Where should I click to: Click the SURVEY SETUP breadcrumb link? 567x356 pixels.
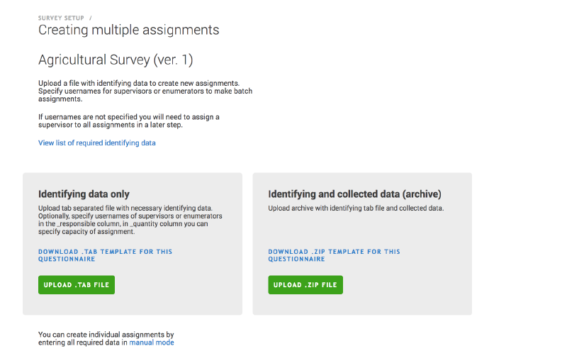coord(62,18)
